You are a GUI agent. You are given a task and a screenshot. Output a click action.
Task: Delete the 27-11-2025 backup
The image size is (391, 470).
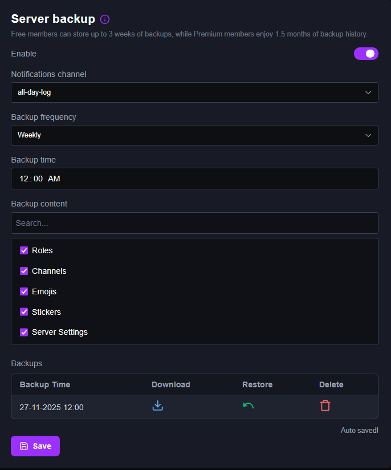[325, 405]
